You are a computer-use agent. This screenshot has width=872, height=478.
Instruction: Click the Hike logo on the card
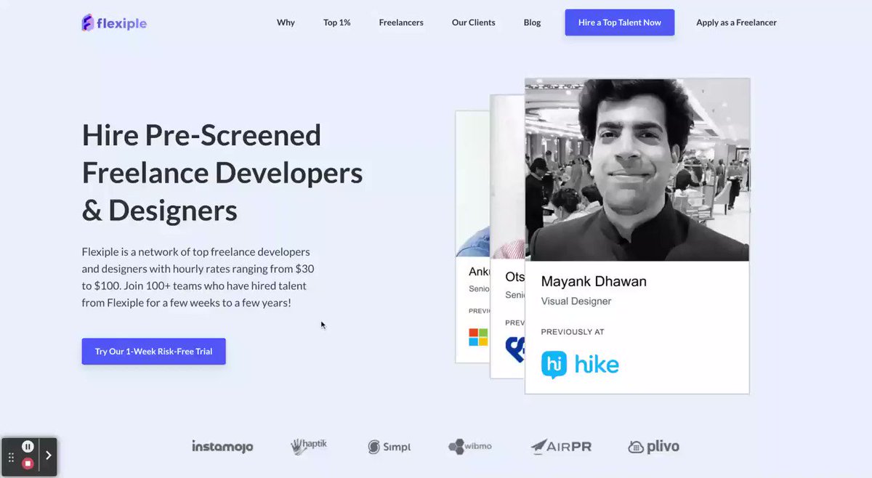click(x=580, y=364)
